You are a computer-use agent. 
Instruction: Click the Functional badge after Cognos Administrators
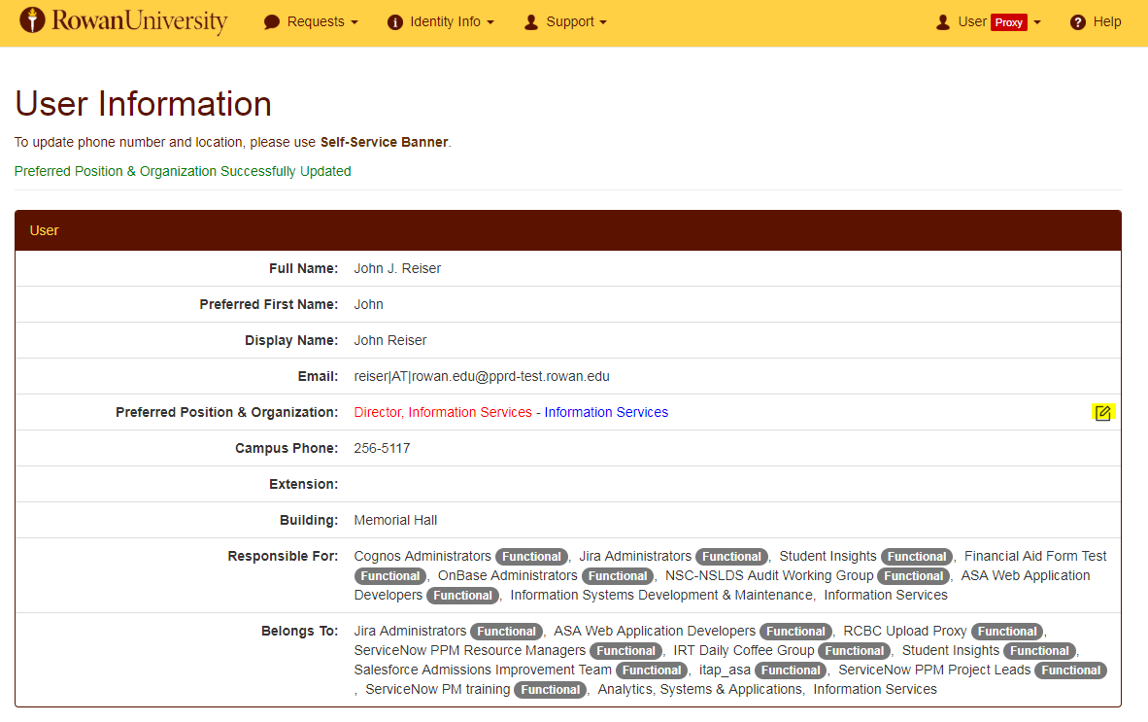531,557
